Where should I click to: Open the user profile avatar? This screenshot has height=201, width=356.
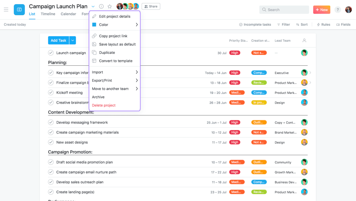click(348, 9)
